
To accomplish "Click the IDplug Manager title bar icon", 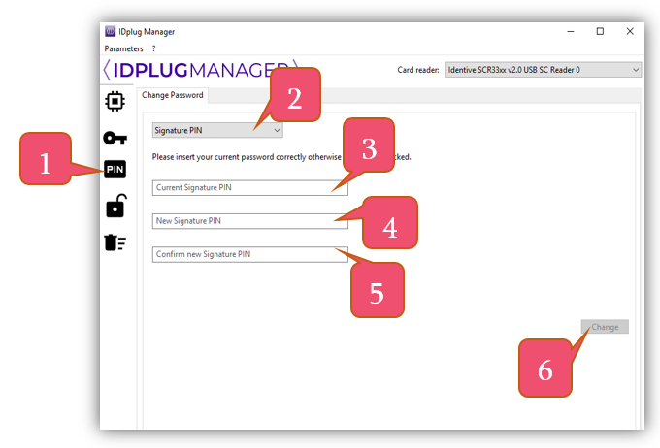I will [110, 31].
